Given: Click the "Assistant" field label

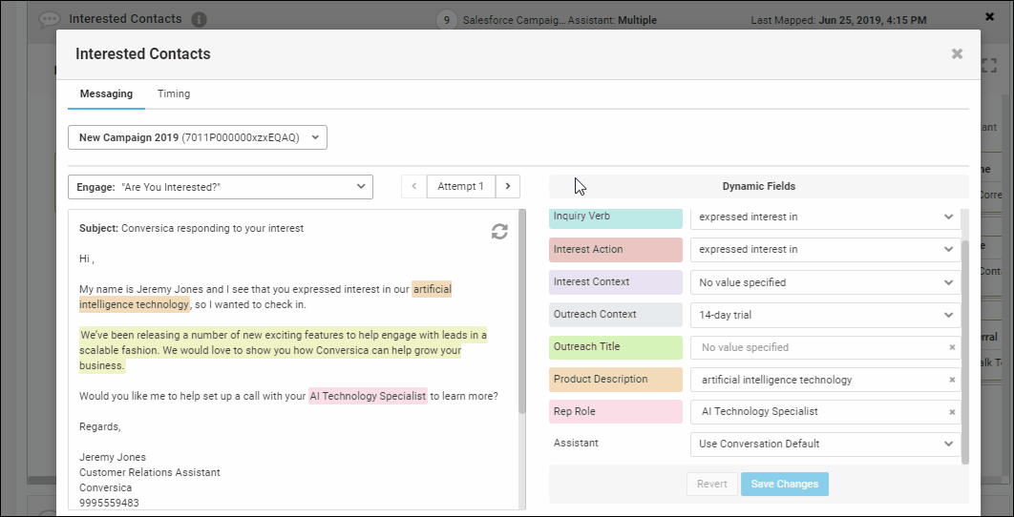Looking at the screenshot, I should tap(576, 444).
